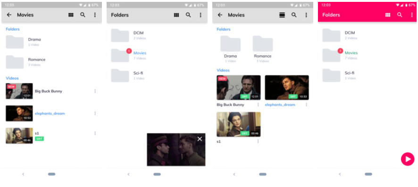Toggle grid view in pink Folders toolbar

point(388,15)
